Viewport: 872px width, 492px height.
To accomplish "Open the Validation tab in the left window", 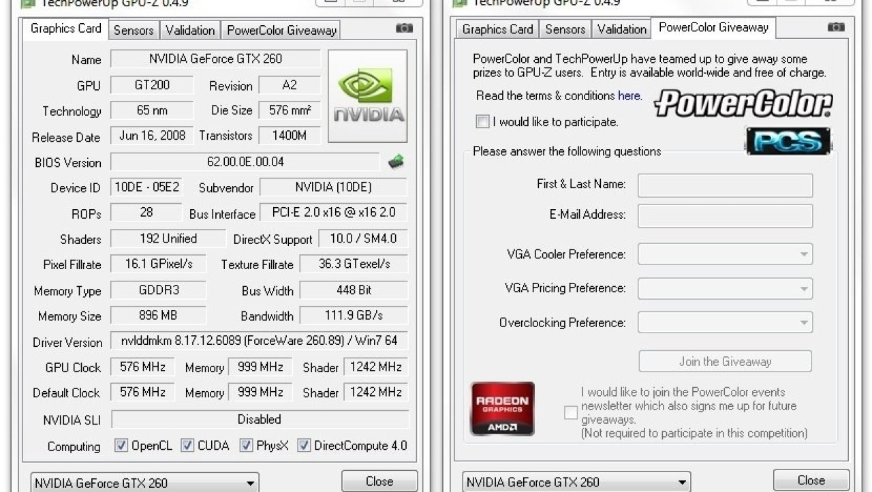I will pyautogui.click(x=190, y=30).
